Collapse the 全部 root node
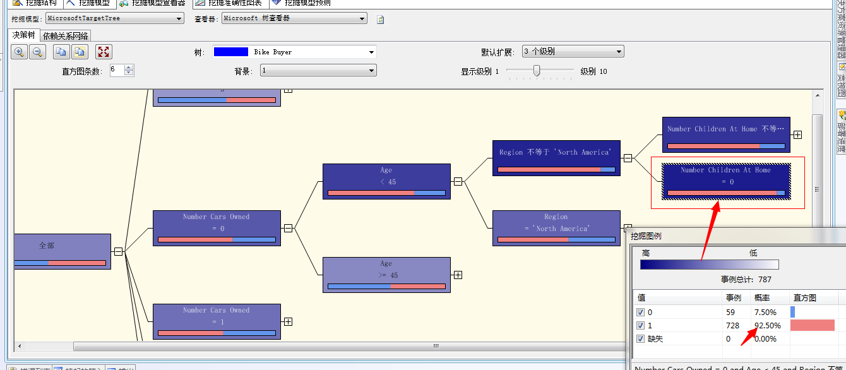The width and height of the screenshot is (846, 370). 118,251
